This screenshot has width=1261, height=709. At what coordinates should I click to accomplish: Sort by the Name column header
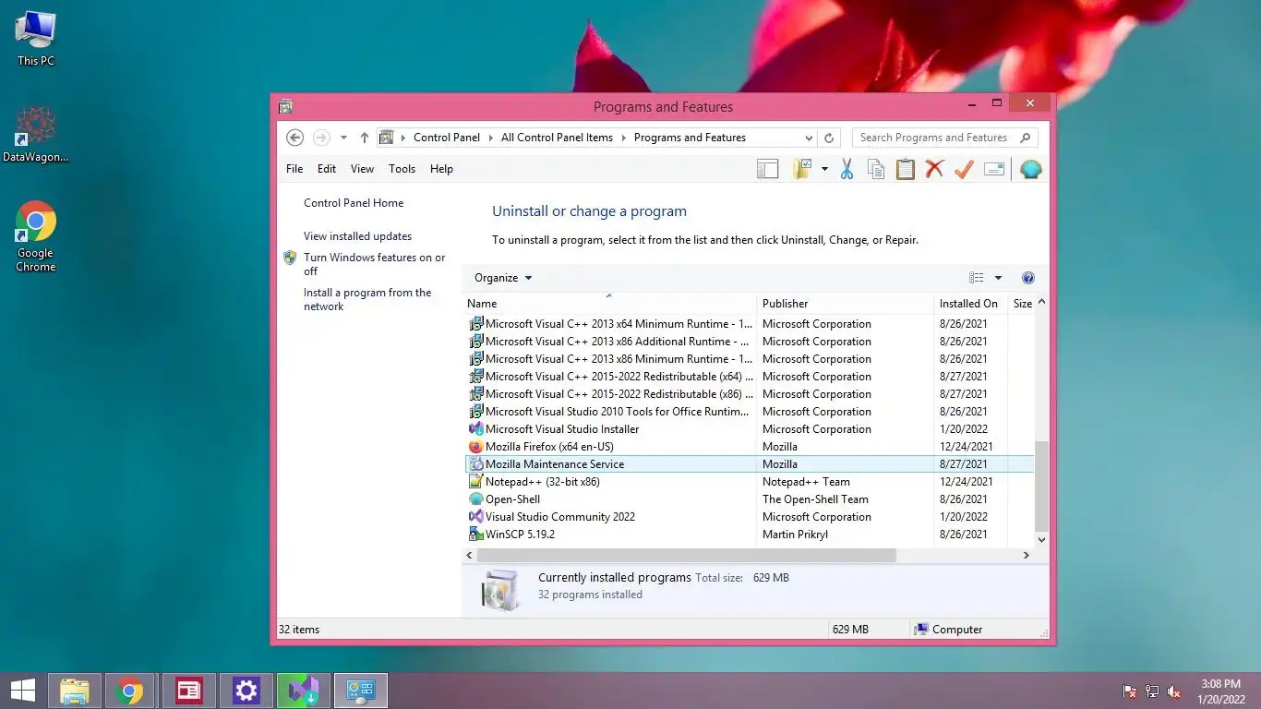pos(608,304)
